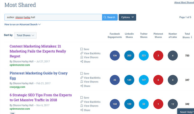Click the 321 Twitter shares circle
Image resolution: width=194 pixels, height=114 pixels.
[144, 56]
